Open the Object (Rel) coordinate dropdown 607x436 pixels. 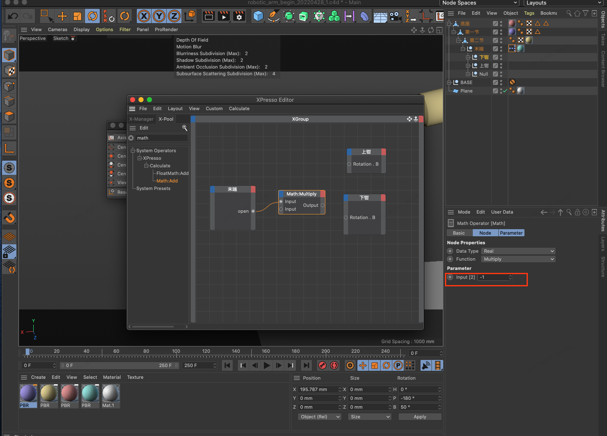click(x=319, y=417)
